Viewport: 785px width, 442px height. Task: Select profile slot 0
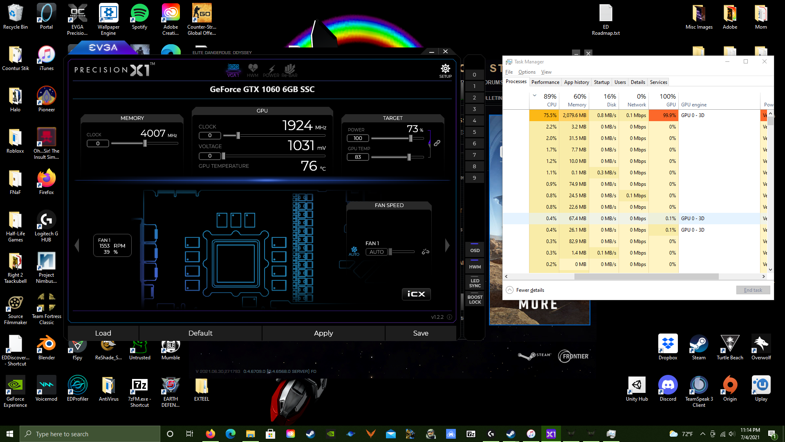pos(474,74)
